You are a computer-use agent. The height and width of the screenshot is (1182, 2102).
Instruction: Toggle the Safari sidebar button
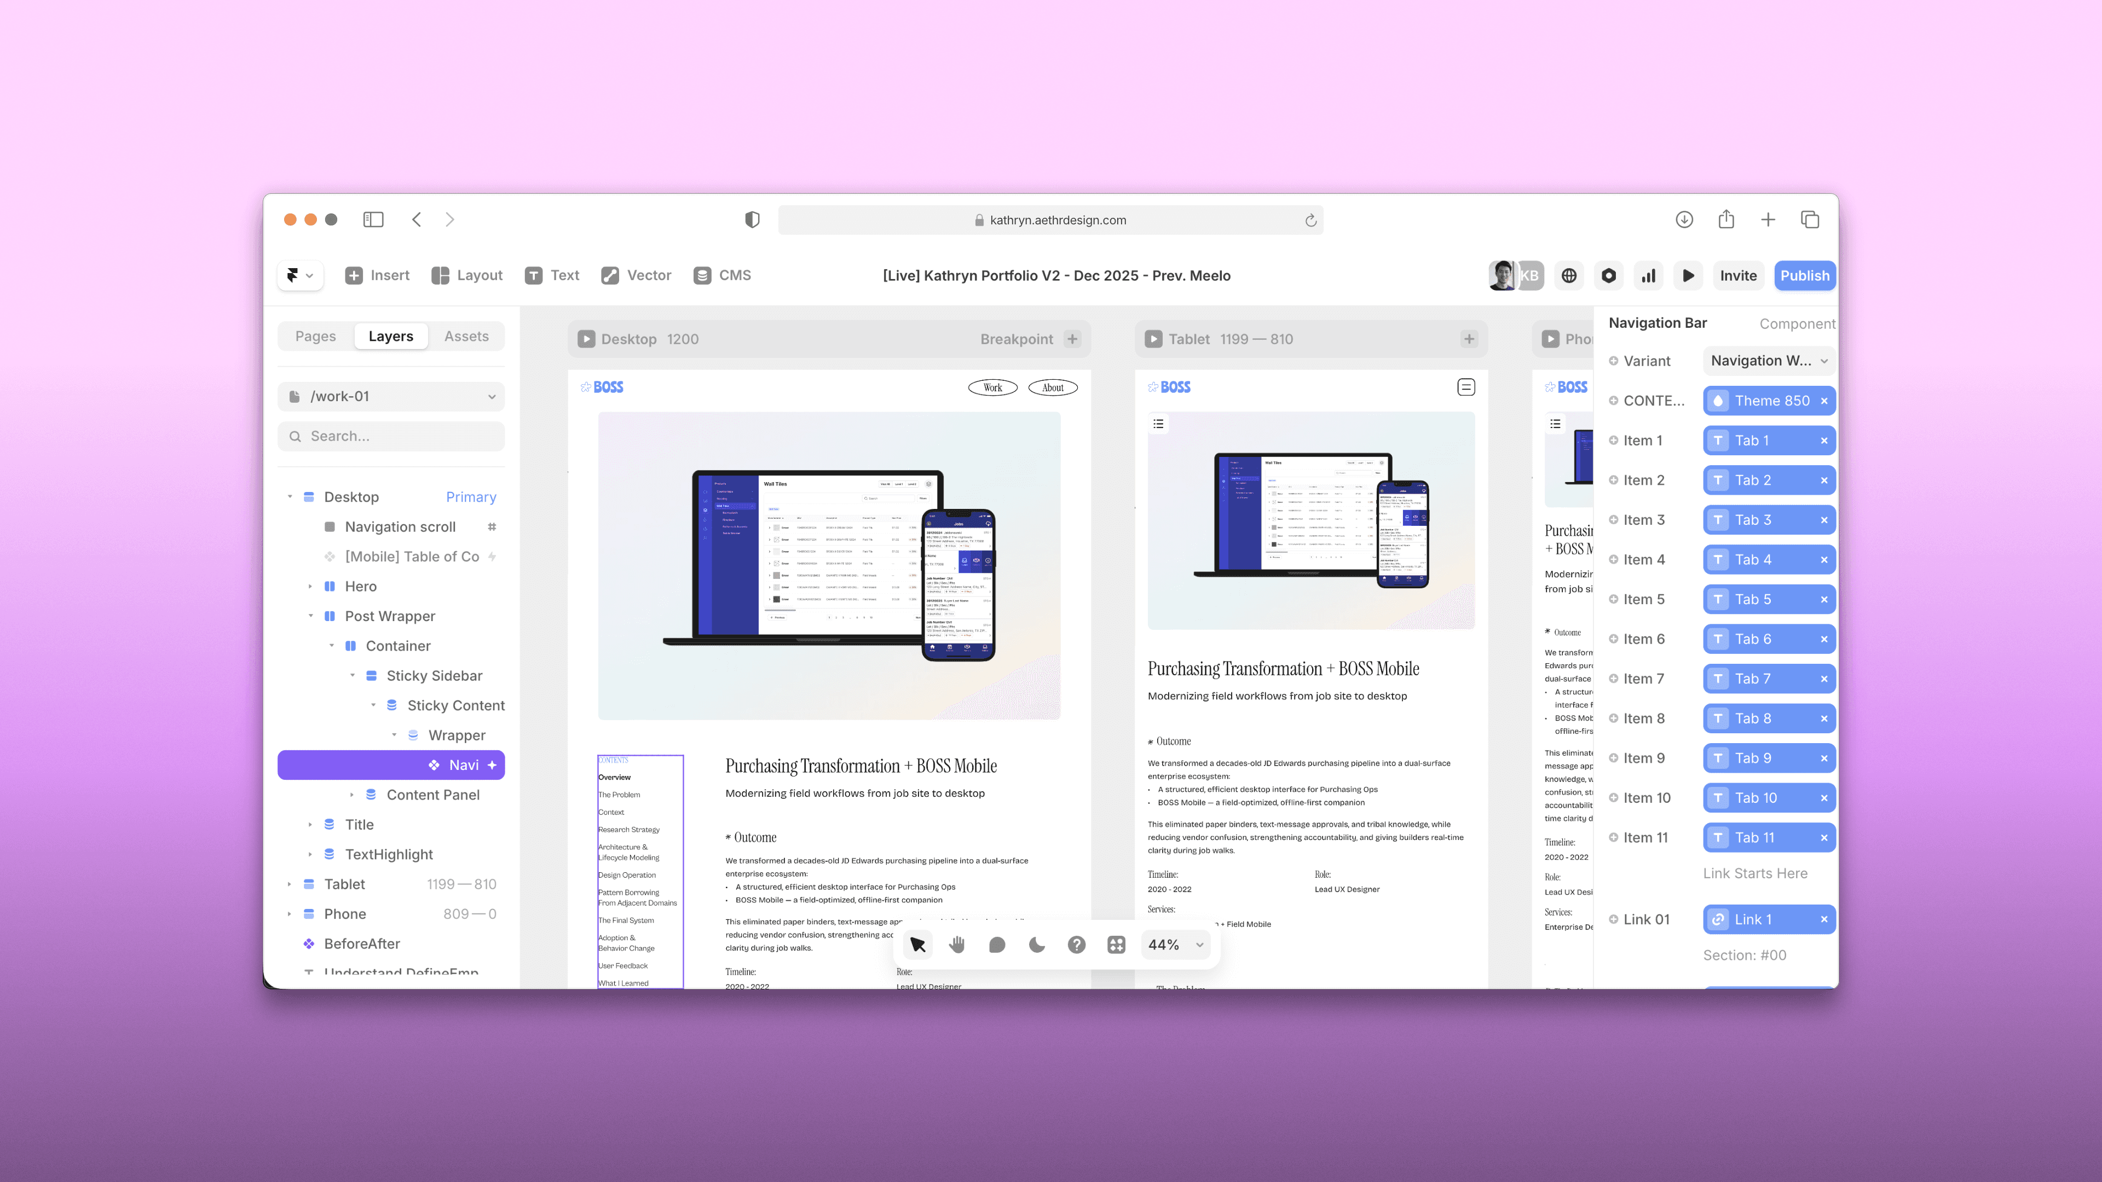click(373, 219)
